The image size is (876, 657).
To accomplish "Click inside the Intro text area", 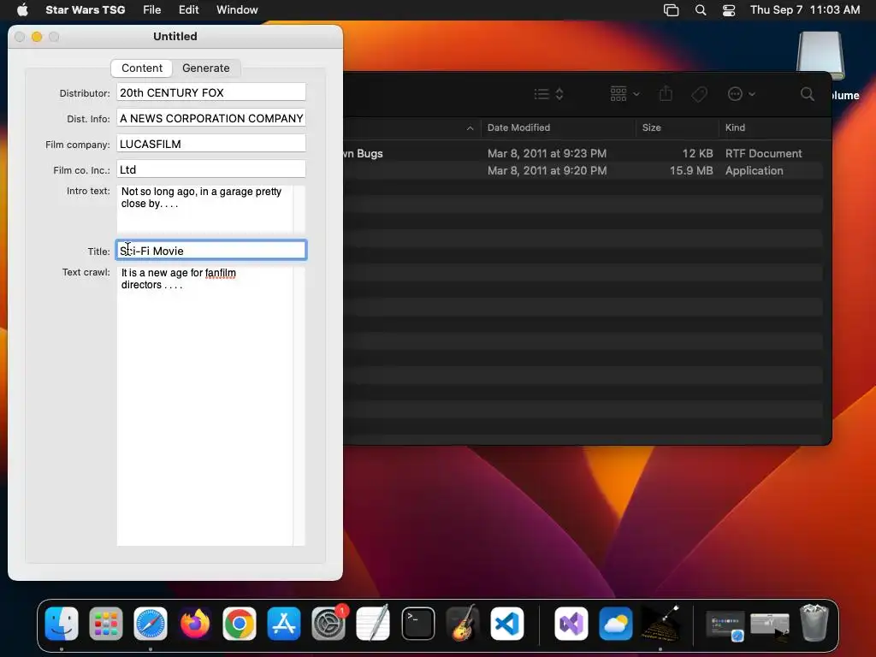I will click(204, 210).
